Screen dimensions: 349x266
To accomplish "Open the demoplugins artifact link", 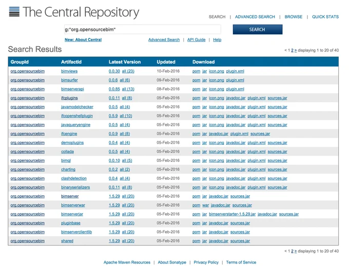I will click(72, 143).
